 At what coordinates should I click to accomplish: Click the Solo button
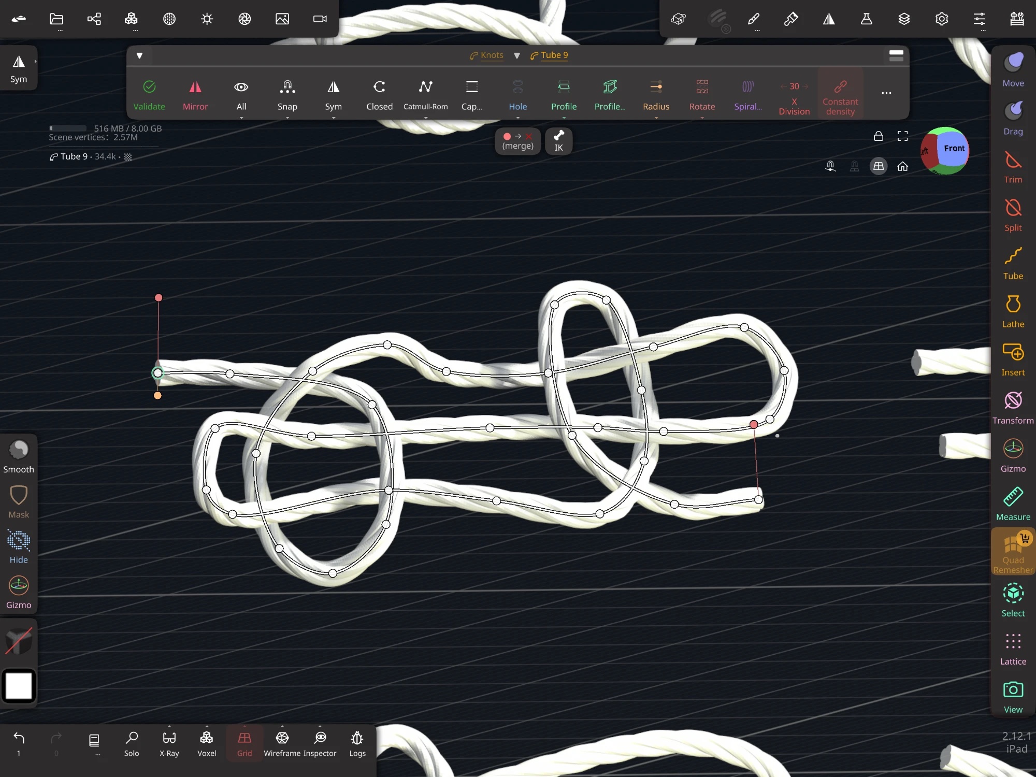point(131,744)
